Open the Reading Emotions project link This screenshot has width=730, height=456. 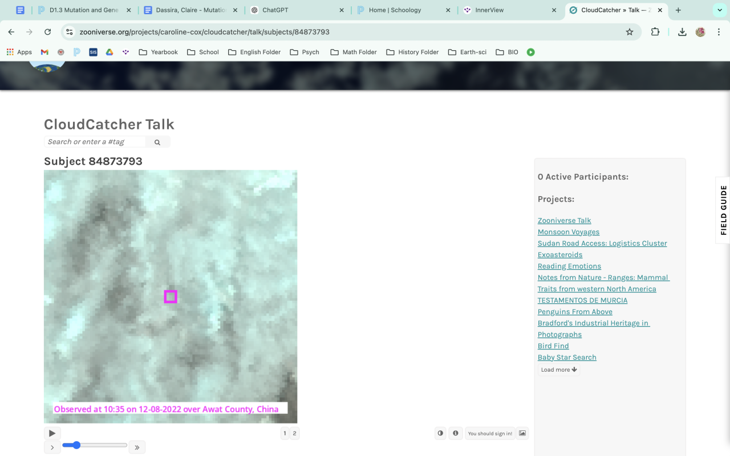(569, 266)
